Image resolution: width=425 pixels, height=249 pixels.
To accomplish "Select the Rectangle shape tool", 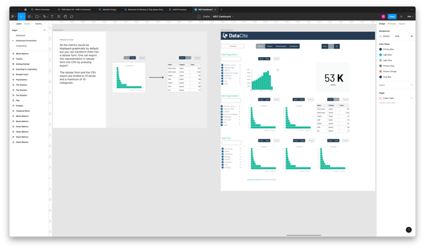I will 37,17.
